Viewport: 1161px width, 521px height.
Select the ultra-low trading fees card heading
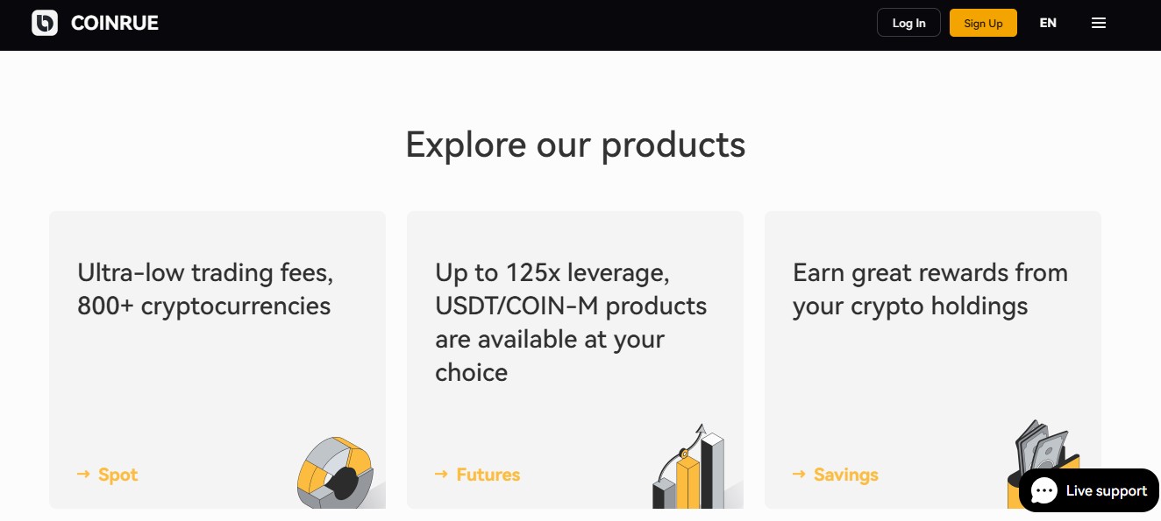coord(205,290)
